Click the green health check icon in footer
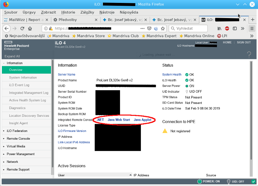 pyautogui.click(x=253, y=181)
